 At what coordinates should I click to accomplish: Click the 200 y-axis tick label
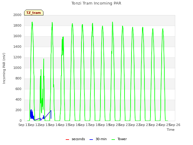[18, 110]
